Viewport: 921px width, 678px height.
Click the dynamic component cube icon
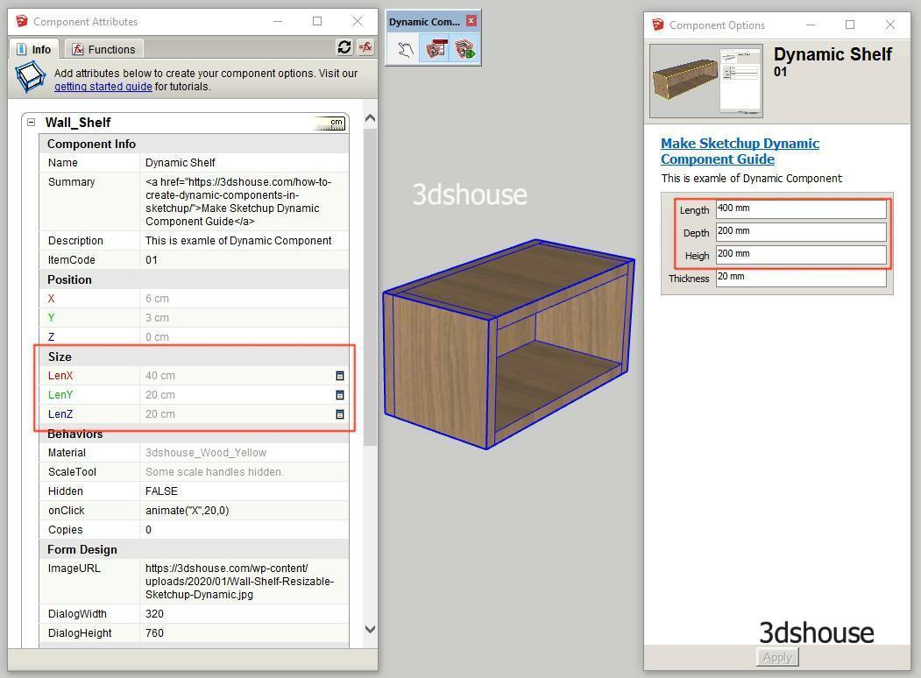click(x=31, y=78)
